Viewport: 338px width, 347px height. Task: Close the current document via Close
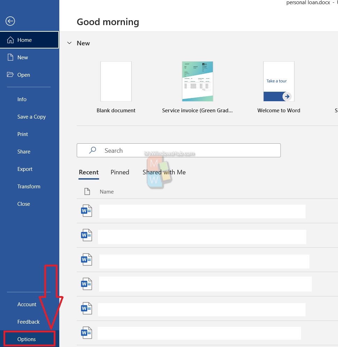pyautogui.click(x=29, y=204)
